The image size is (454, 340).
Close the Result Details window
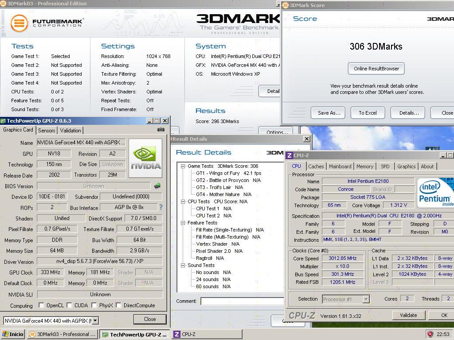point(307,139)
